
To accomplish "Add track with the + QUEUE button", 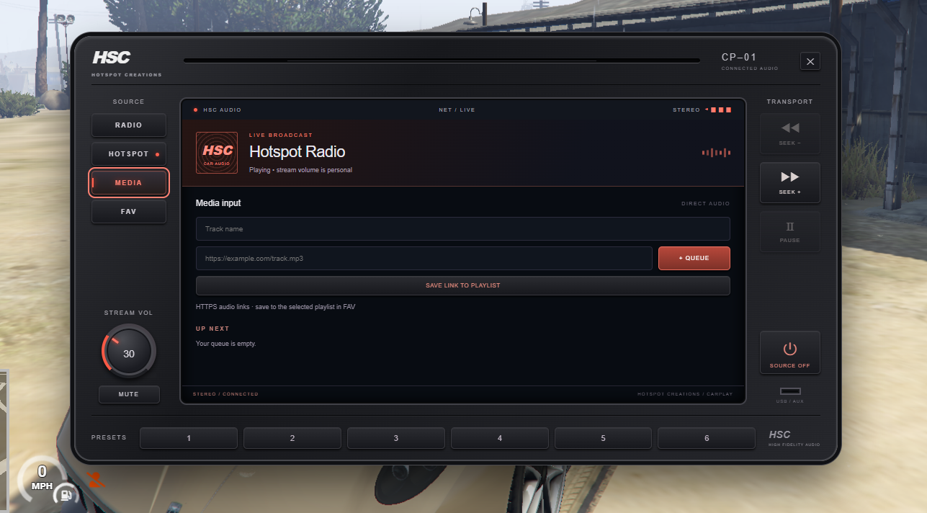I will 694,258.
